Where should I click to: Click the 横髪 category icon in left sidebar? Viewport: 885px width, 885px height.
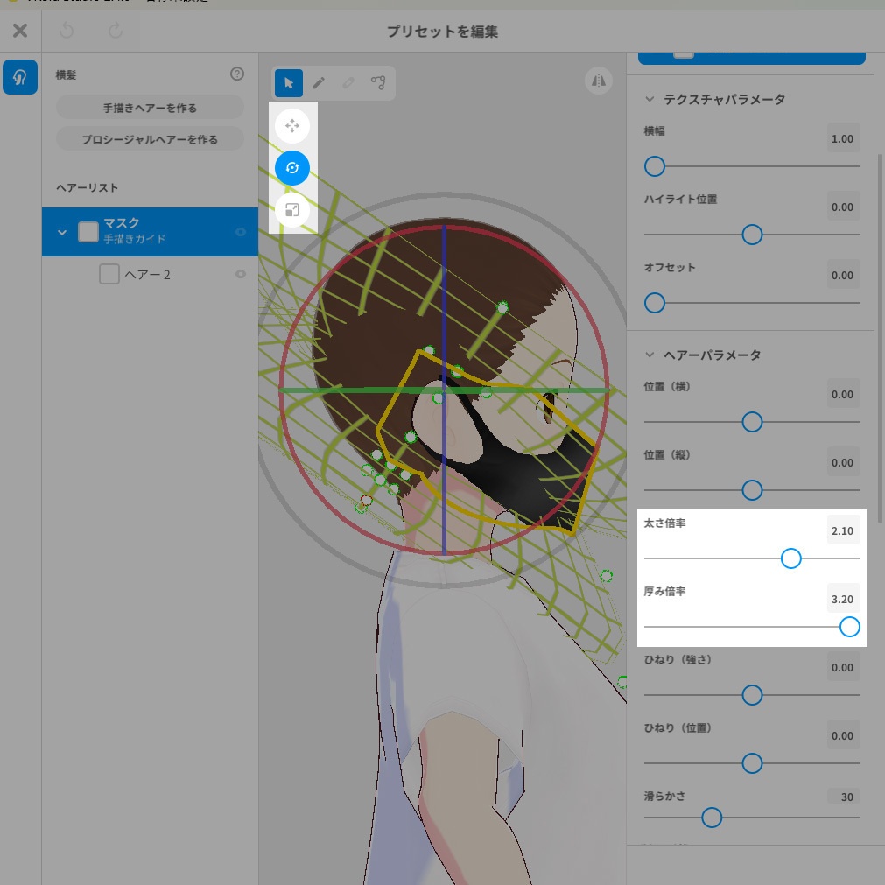tap(19, 77)
